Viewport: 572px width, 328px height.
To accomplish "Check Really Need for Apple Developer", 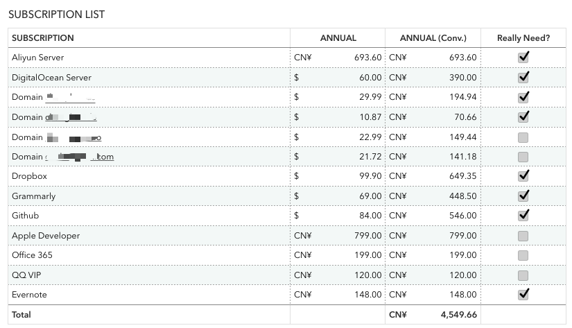I will [x=523, y=236].
